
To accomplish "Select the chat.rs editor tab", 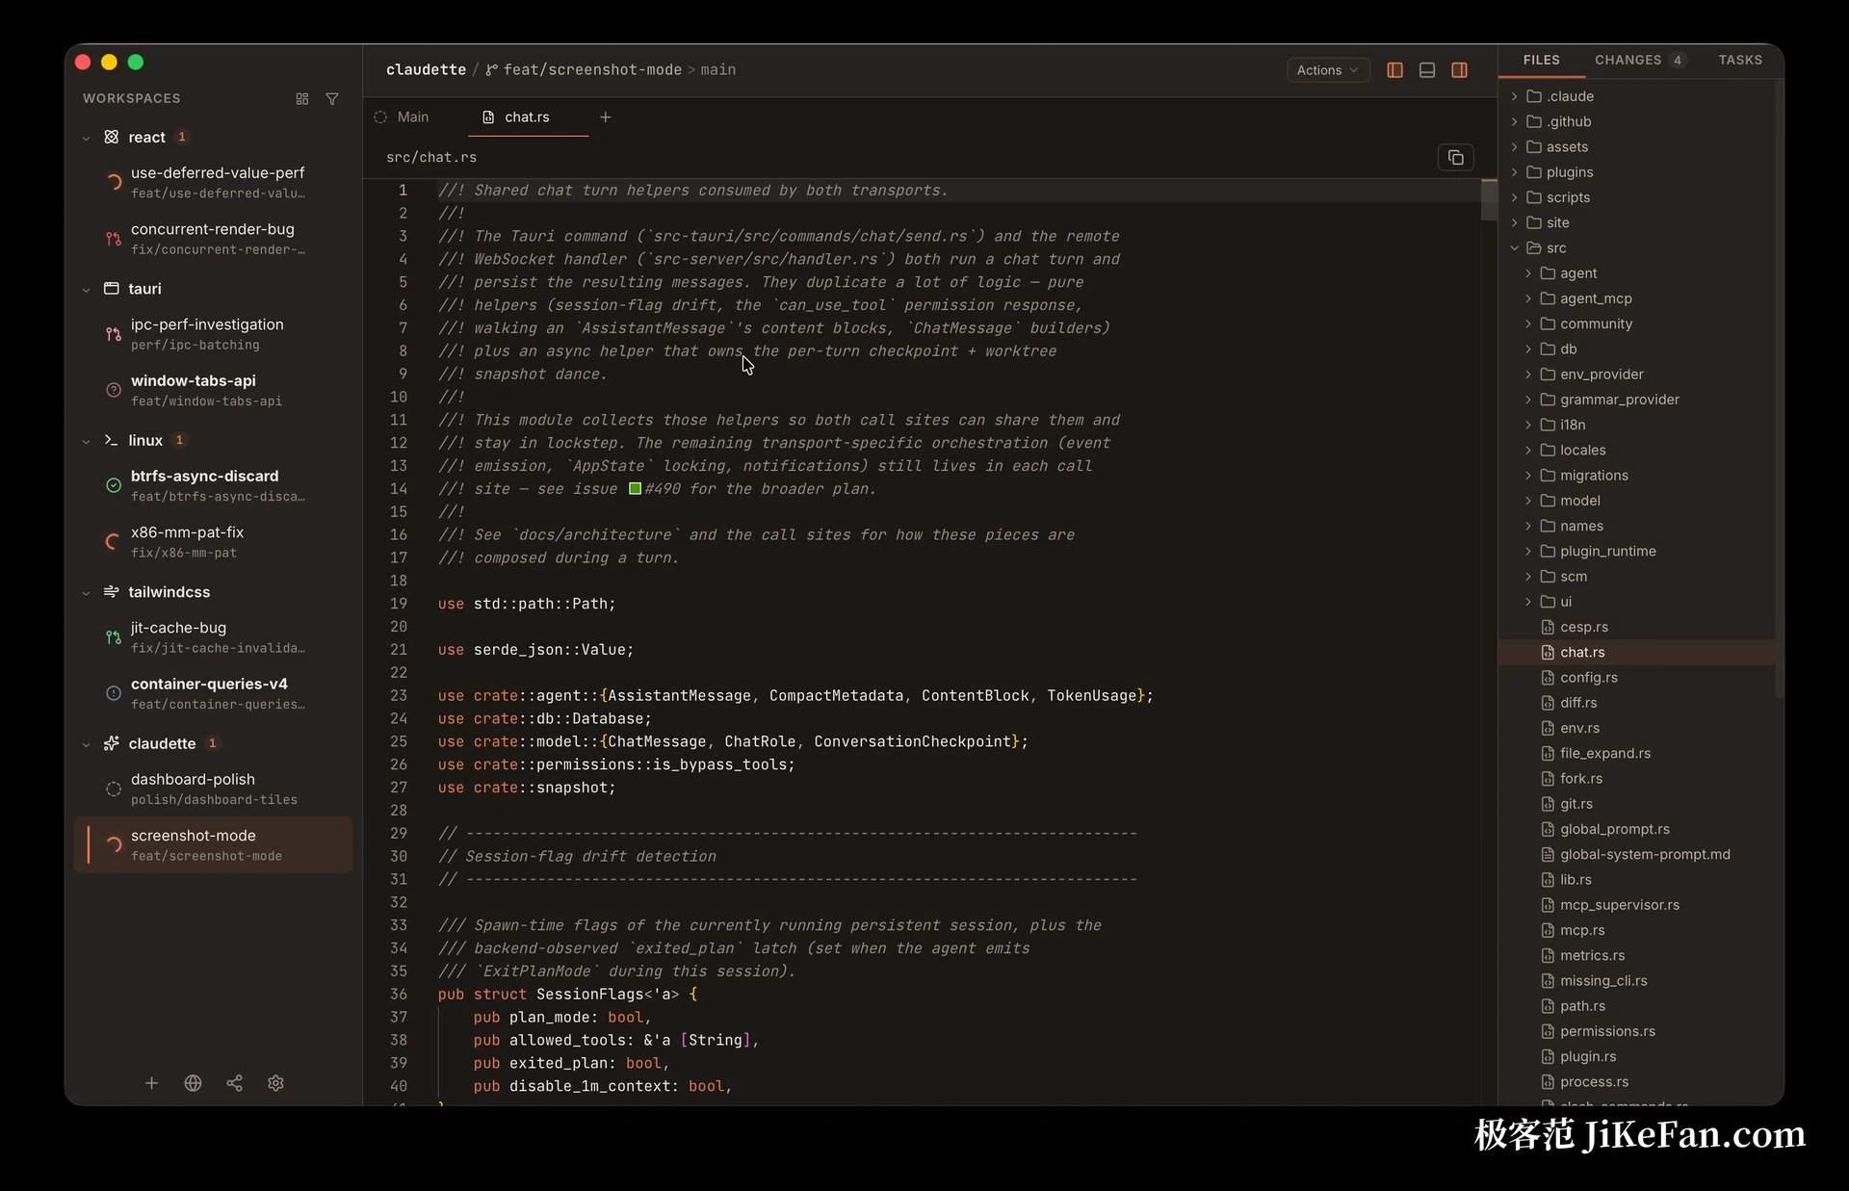I will click(527, 117).
